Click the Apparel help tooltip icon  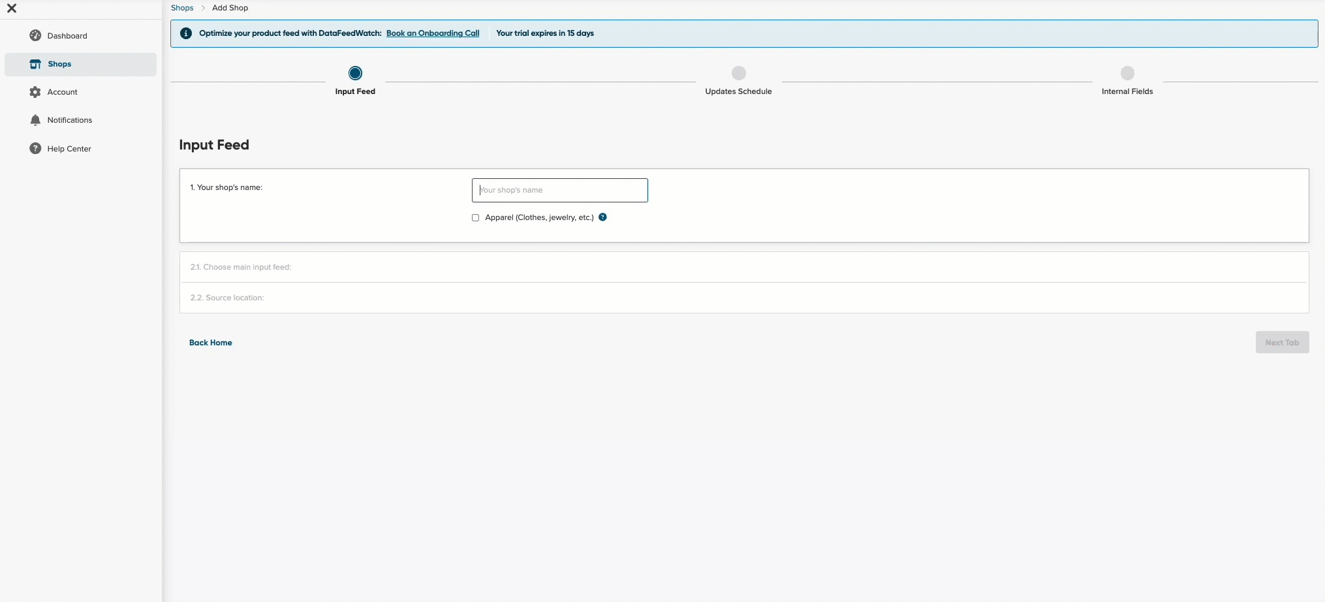click(x=602, y=217)
